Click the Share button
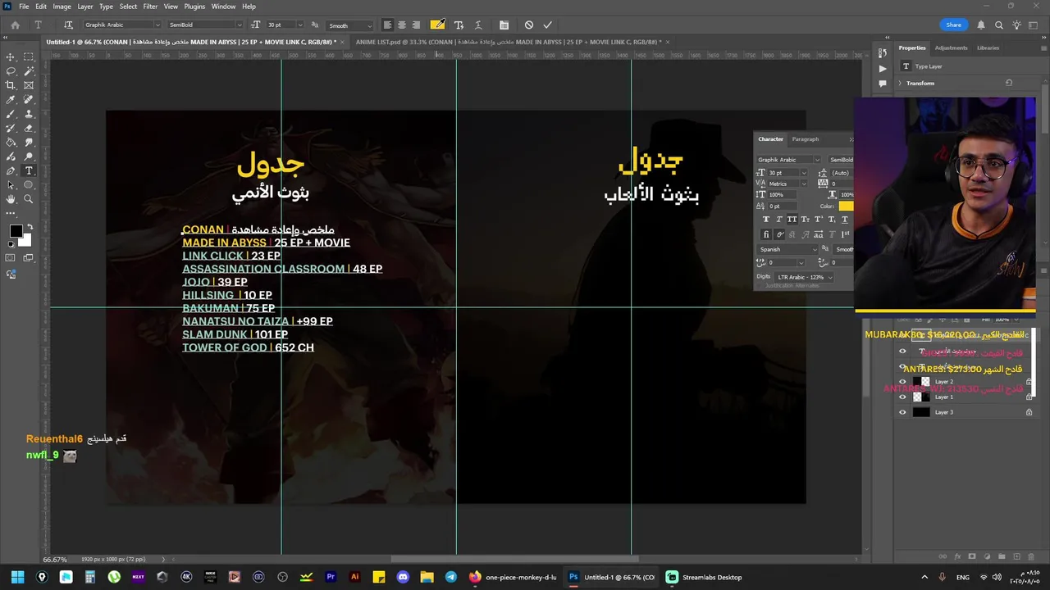Viewport: 1050px width, 590px height. pyautogui.click(x=953, y=25)
